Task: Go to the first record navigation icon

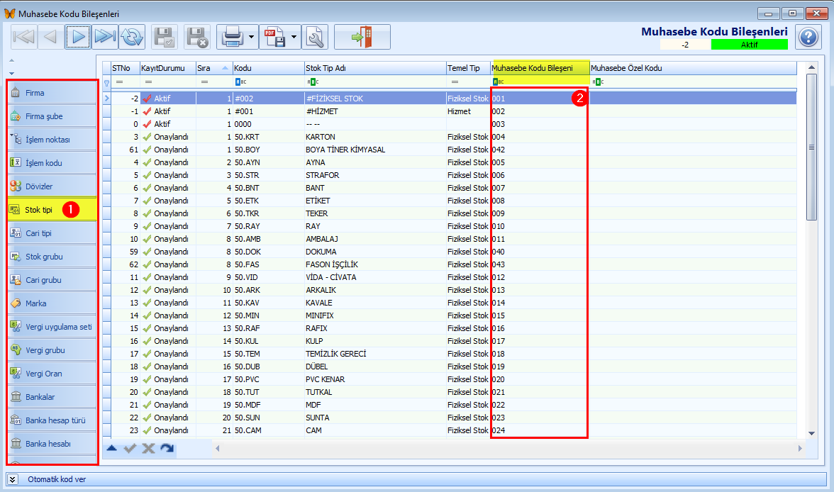Action: pos(23,37)
